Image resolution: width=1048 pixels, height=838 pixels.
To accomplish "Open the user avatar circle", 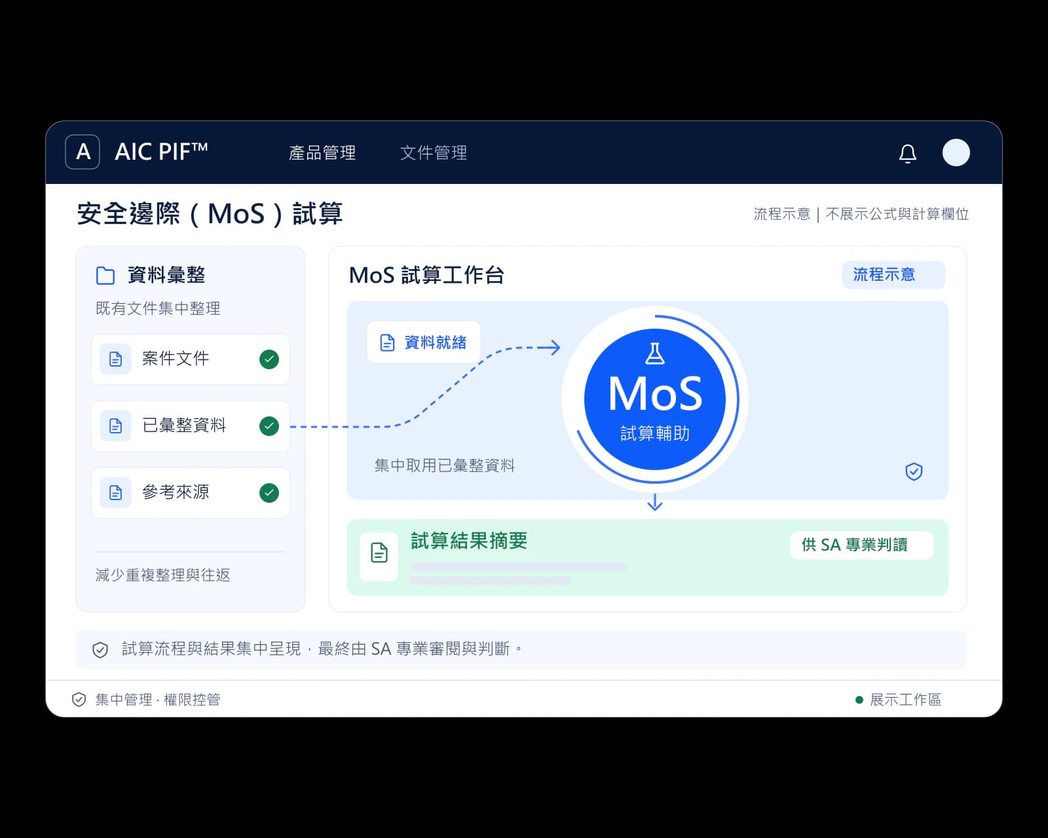I will coord(956,153).
